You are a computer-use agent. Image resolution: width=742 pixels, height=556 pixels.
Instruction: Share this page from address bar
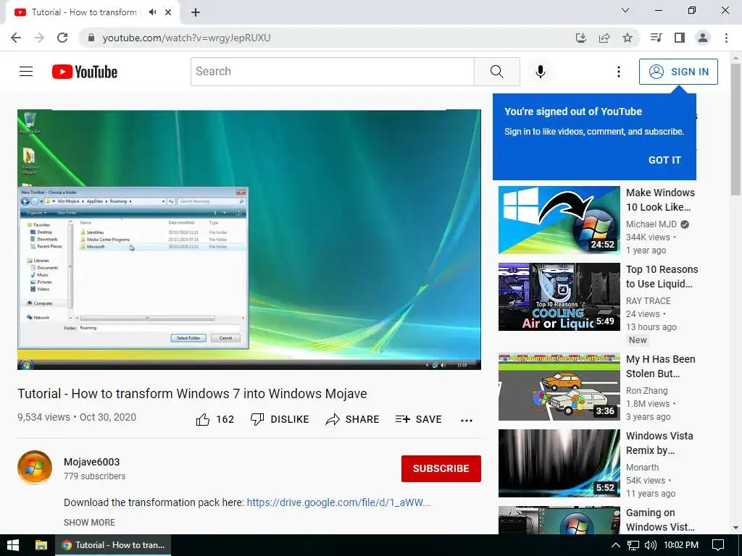[x=604, y=38]
